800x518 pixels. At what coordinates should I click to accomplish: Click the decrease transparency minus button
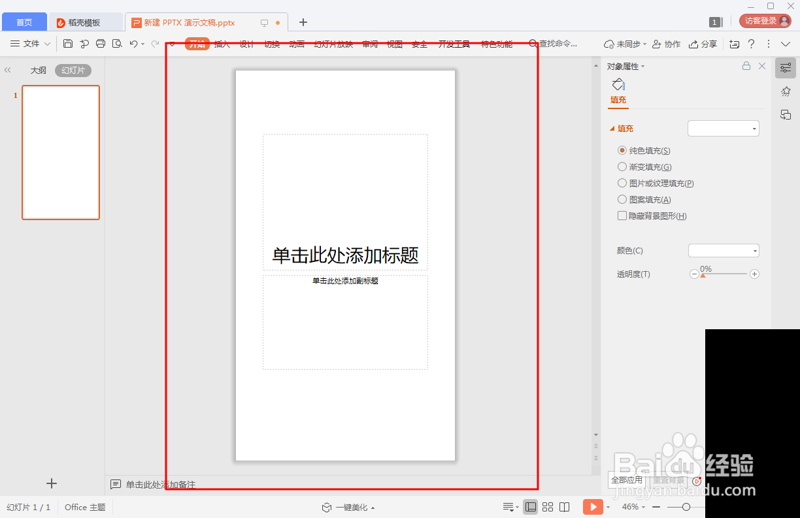694,274
